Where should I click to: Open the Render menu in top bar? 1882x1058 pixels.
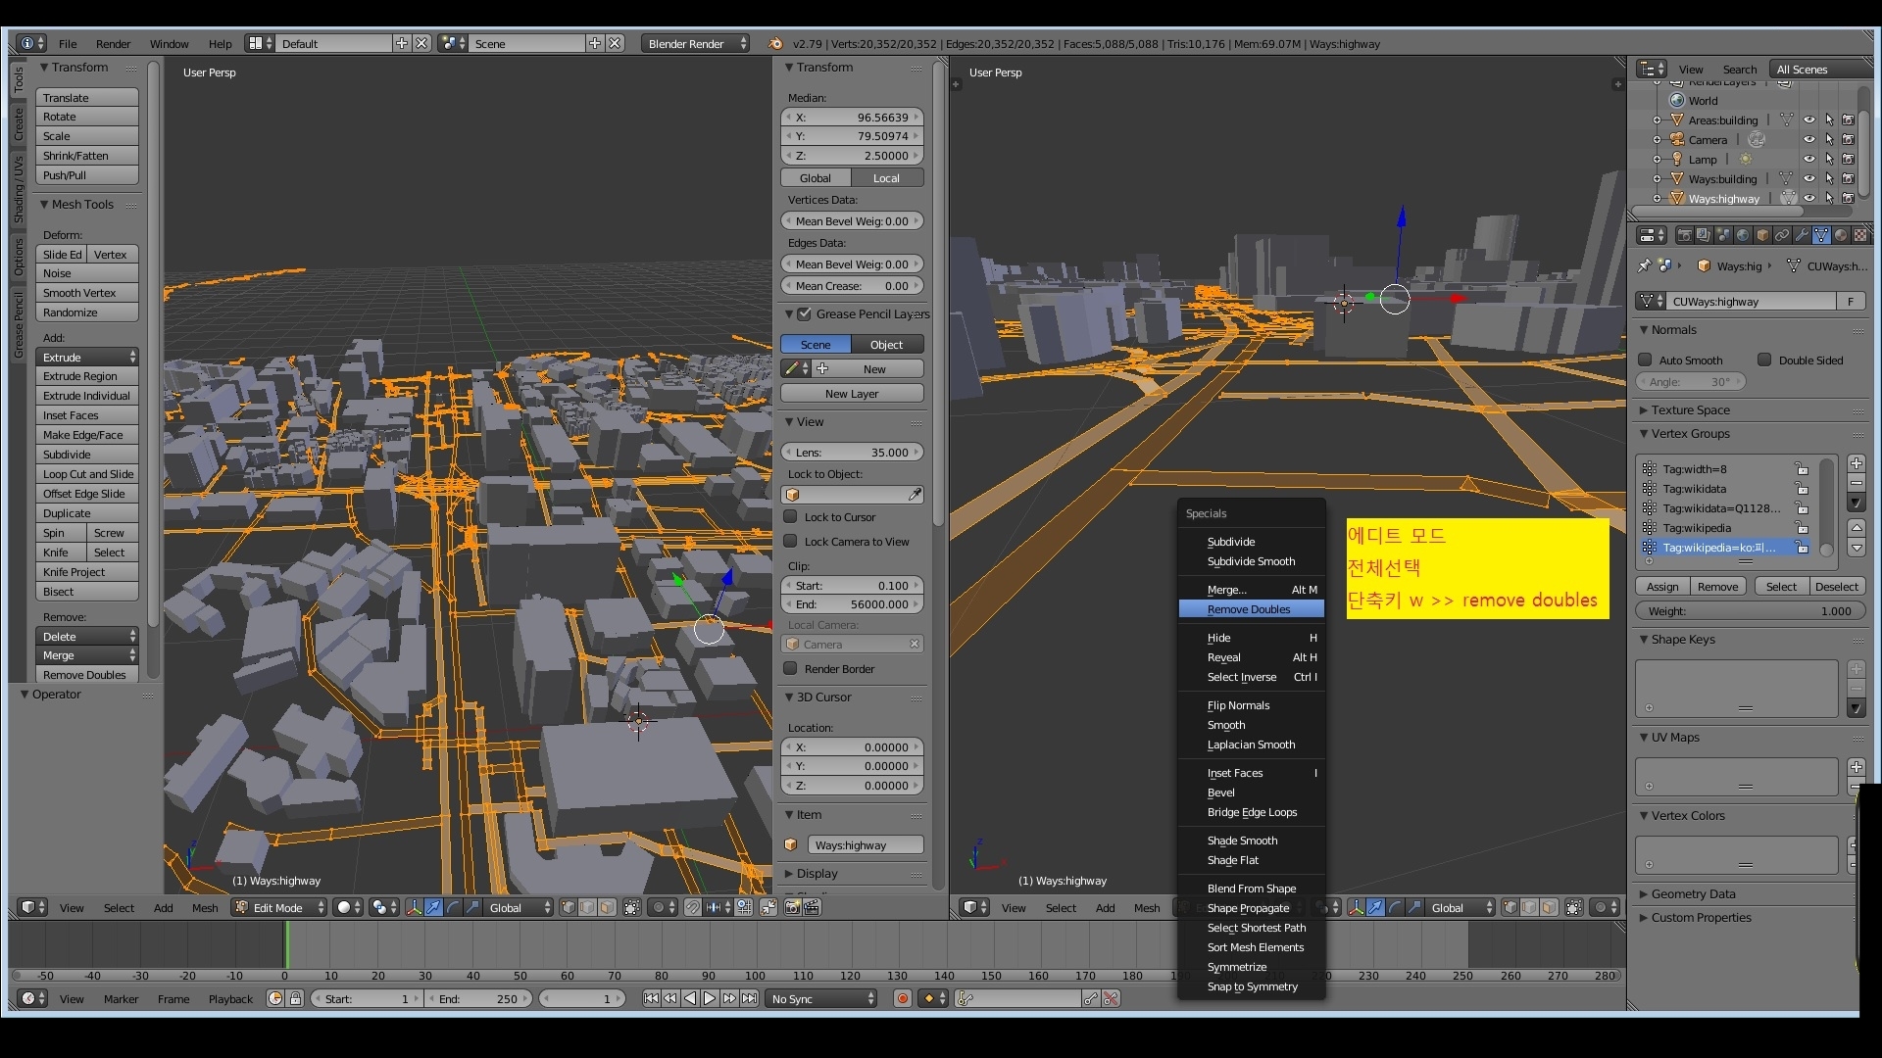pos(113,44)
